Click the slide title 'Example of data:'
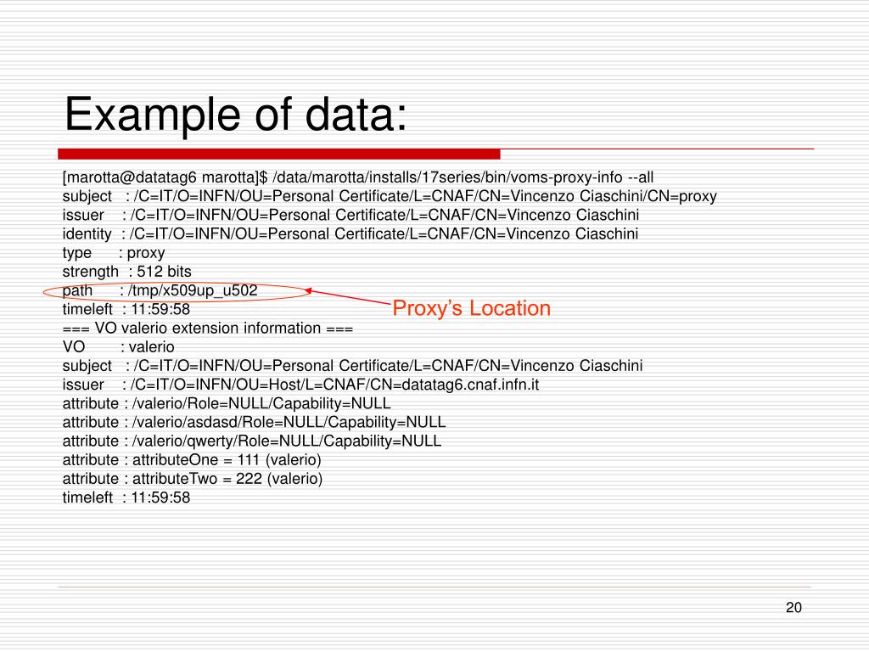 (236, 115)
